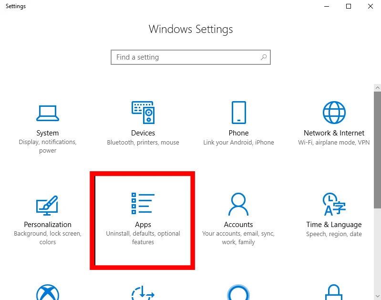Open the Gaming Xbox icon
Image resolution: width=381 pixels, height=300 pixels.
[x=48, y=292]
